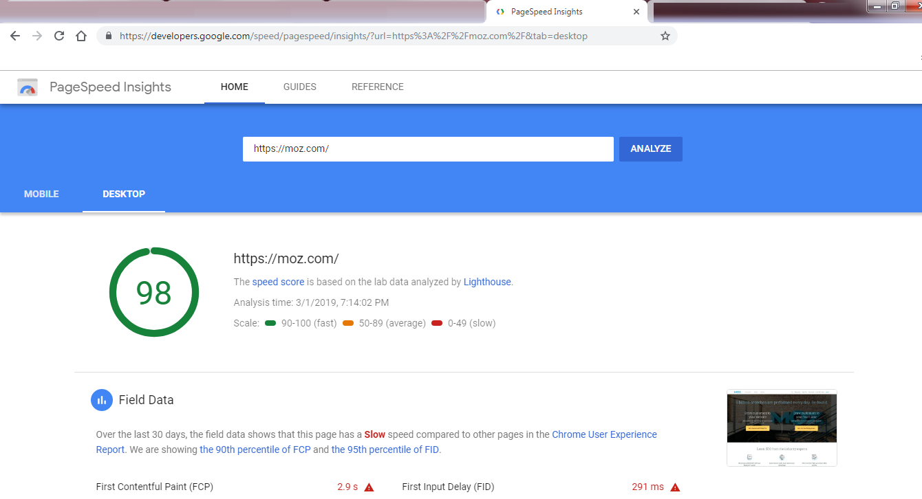Click the PageSpeed Insights gauge logo
Screen dimensions: 922x499
[x=28, y=87]
